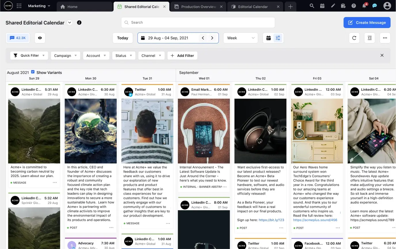Focus the Search input field
This screenshot has height=249, width=396.
[x=198, y=22]
